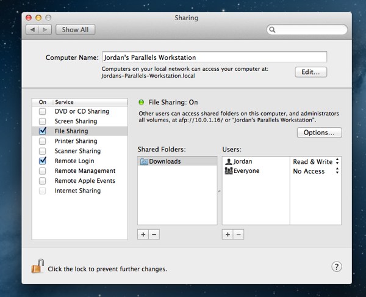Add a user with plus button
366x297 pixels.
click(x=228, y=234)
